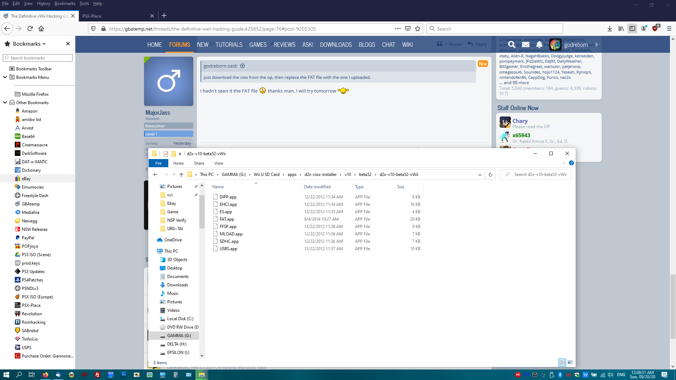Viewport: 676px width, 380px height.
Task: Launch FileZilla from taskbar
Action: (x=98, y=375)
